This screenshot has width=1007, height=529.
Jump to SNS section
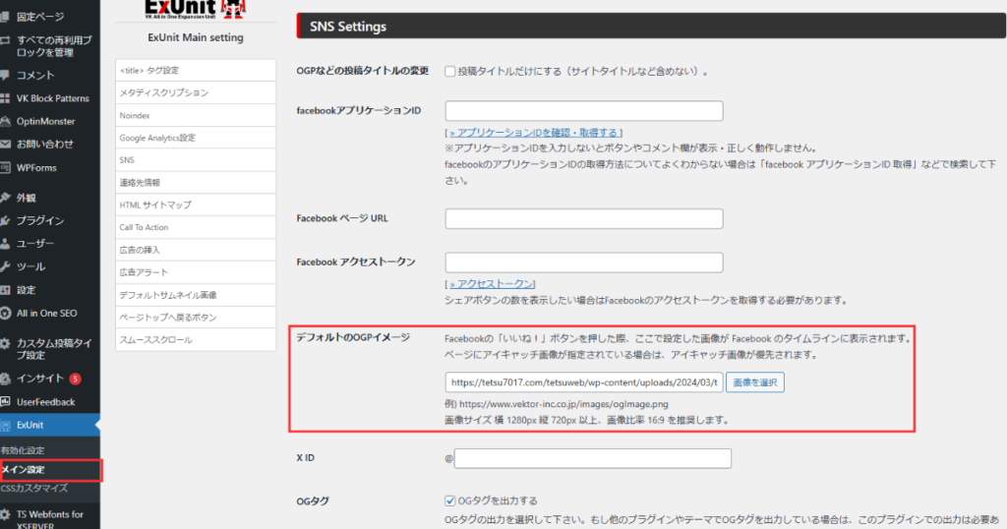point(196,160)
